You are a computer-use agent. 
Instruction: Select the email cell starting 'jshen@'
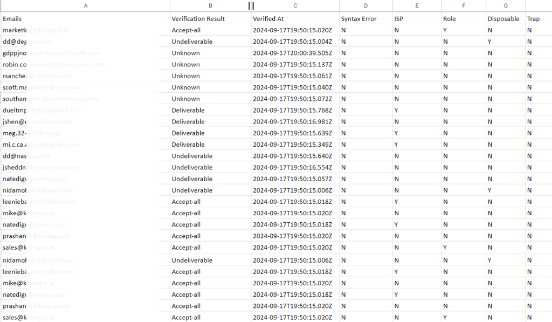[85, 122]
